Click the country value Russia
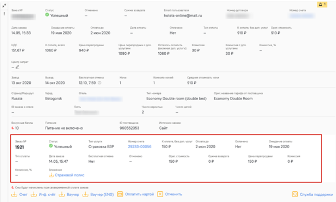The image size is (336, 202). (x=17, y=98)
